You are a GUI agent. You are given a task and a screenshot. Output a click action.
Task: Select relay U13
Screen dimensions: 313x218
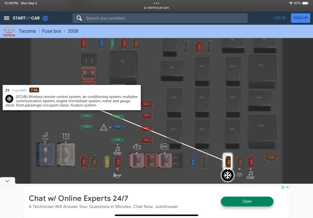click(174, 103)
